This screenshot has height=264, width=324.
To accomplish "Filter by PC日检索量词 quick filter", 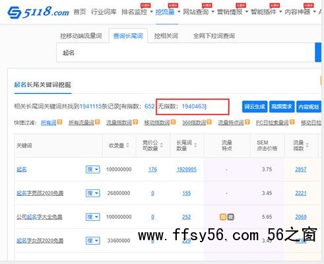I will tap(273, 122).
